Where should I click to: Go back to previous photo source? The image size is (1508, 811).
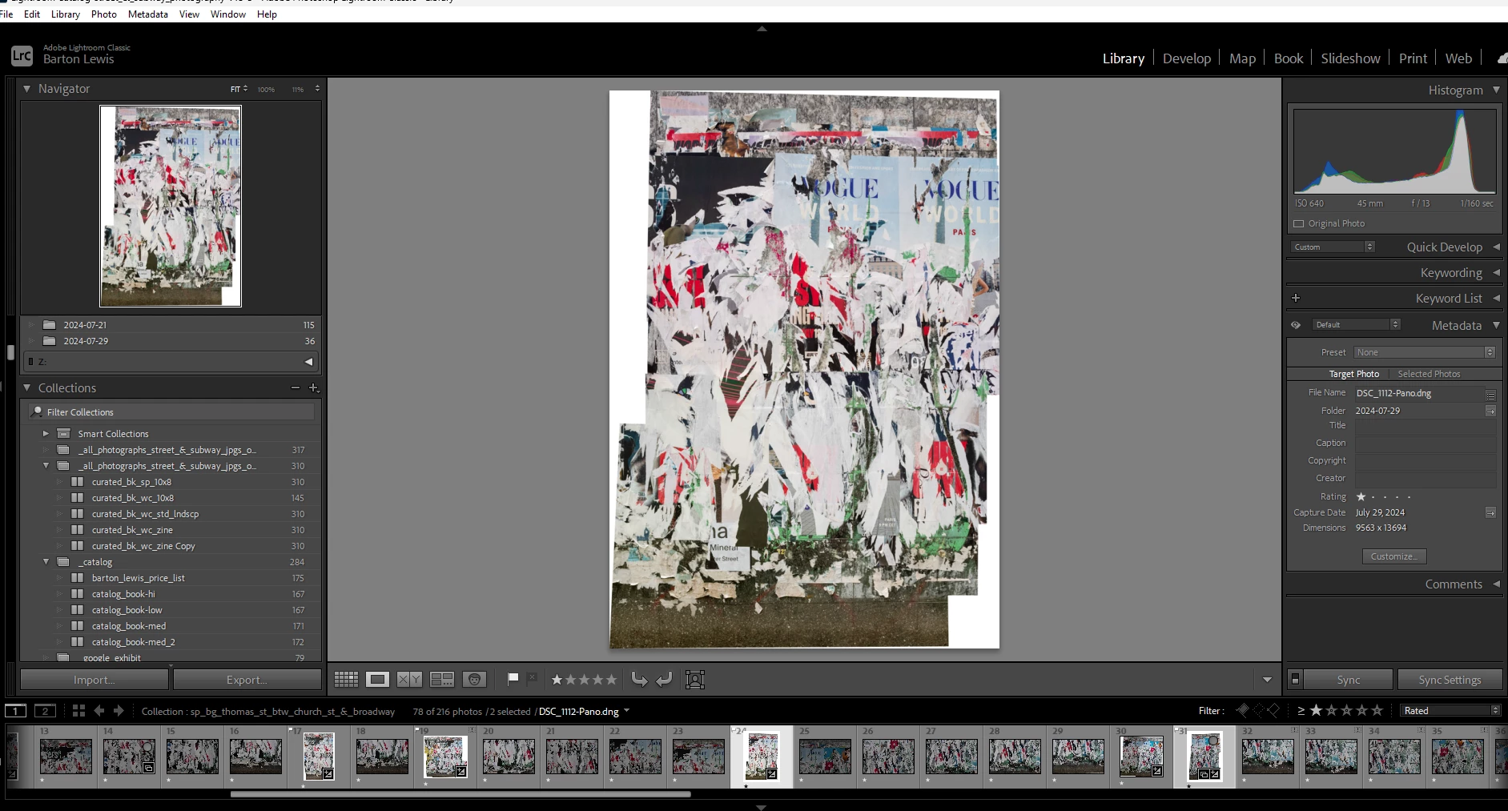99,711
